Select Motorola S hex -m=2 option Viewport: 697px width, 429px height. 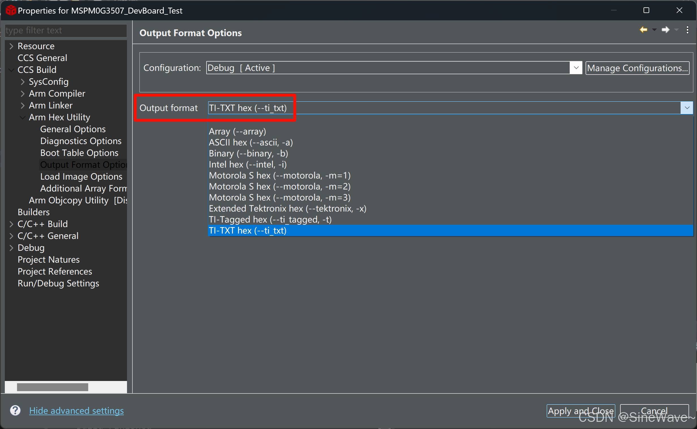tap(450, 186)
